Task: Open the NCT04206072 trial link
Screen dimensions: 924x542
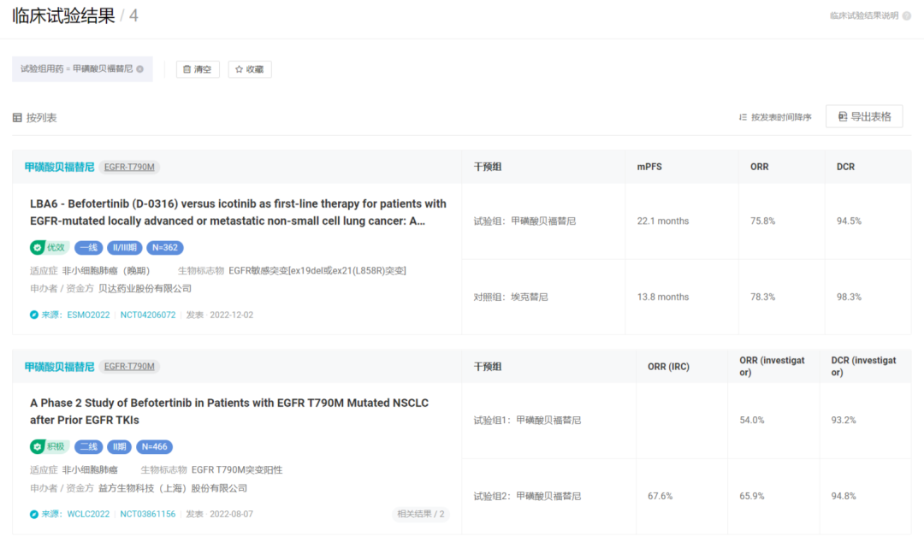Action: (148, 315)
